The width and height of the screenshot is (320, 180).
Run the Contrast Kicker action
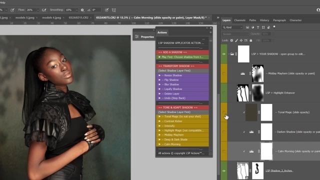(182, 121)
